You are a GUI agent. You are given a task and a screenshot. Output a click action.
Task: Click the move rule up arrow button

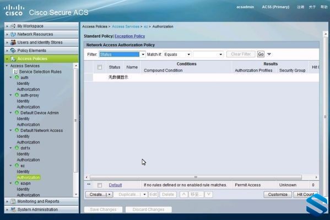click(183, 194)
